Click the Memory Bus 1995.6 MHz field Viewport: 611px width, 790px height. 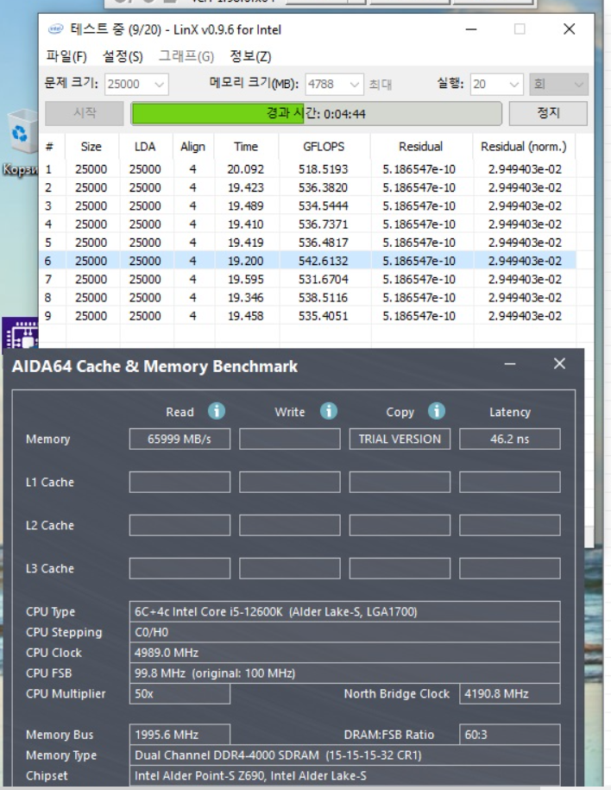tap(180, 735)
